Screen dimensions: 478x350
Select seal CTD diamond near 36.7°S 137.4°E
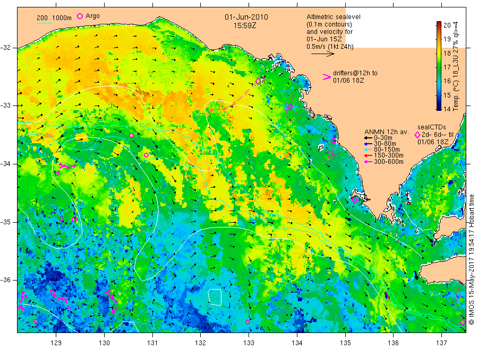click(x=463, y=322)
